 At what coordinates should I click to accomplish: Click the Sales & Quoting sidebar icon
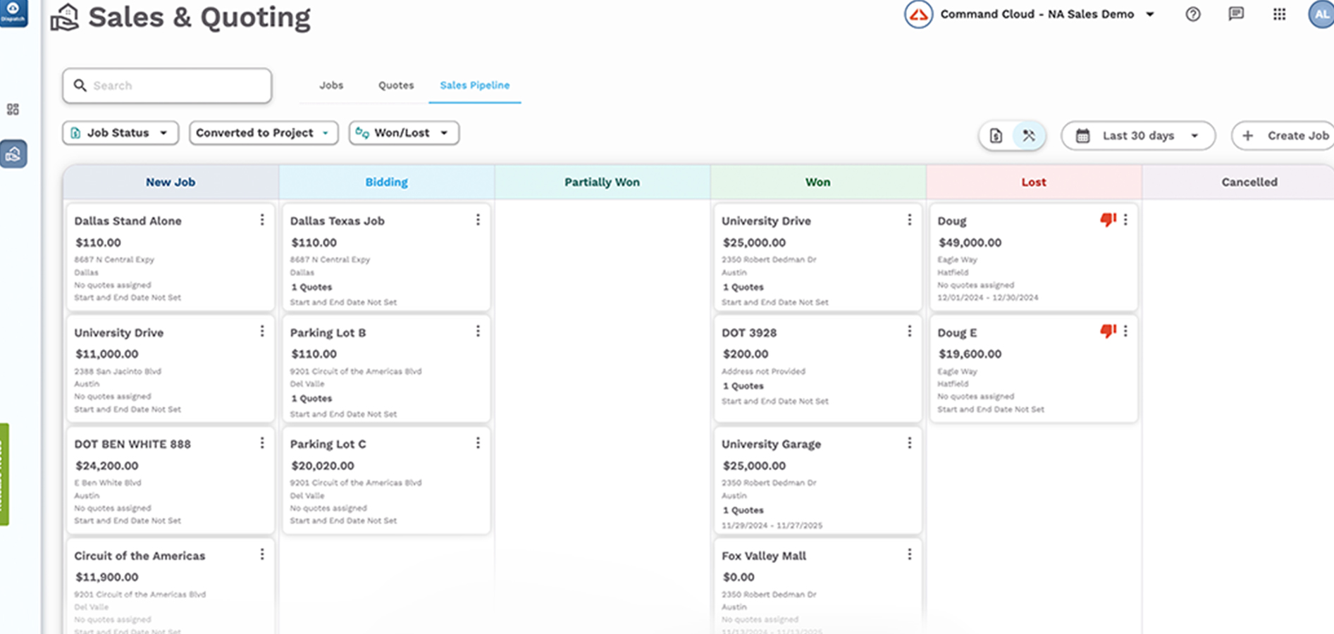(13, 154)
